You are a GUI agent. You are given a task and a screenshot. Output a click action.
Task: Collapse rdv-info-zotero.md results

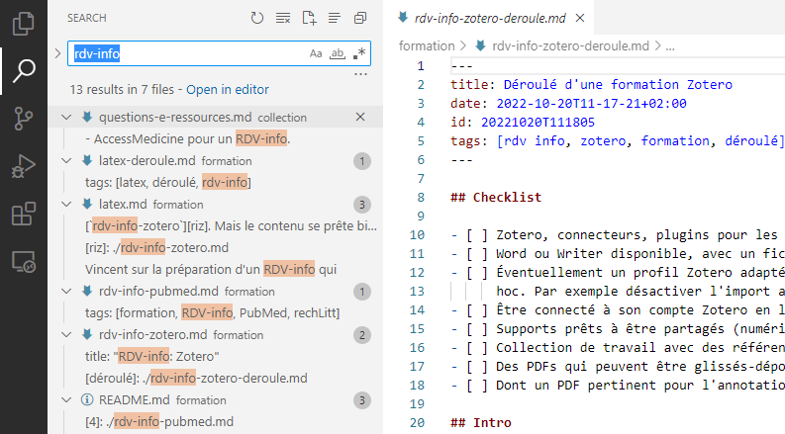click(x=66, y=334)
